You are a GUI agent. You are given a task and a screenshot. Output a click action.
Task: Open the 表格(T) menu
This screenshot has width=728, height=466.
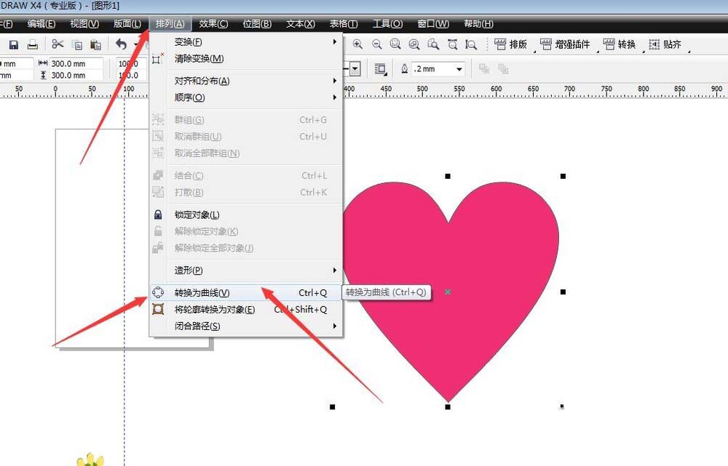344,24
